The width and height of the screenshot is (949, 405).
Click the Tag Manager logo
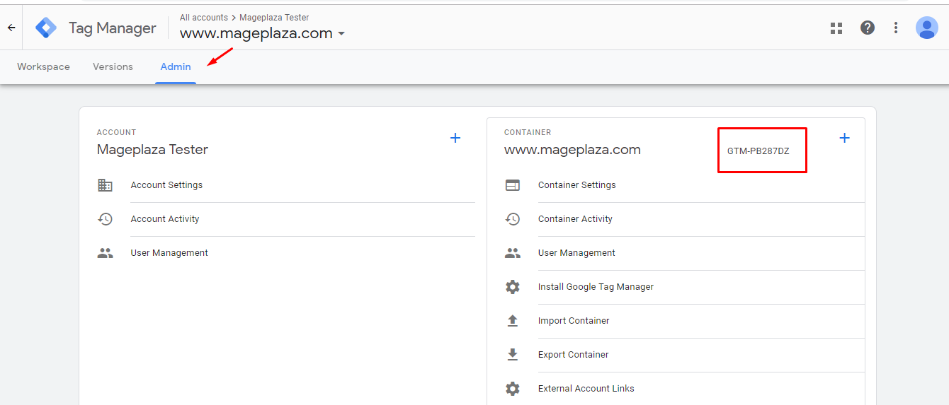tap(46, 28)
